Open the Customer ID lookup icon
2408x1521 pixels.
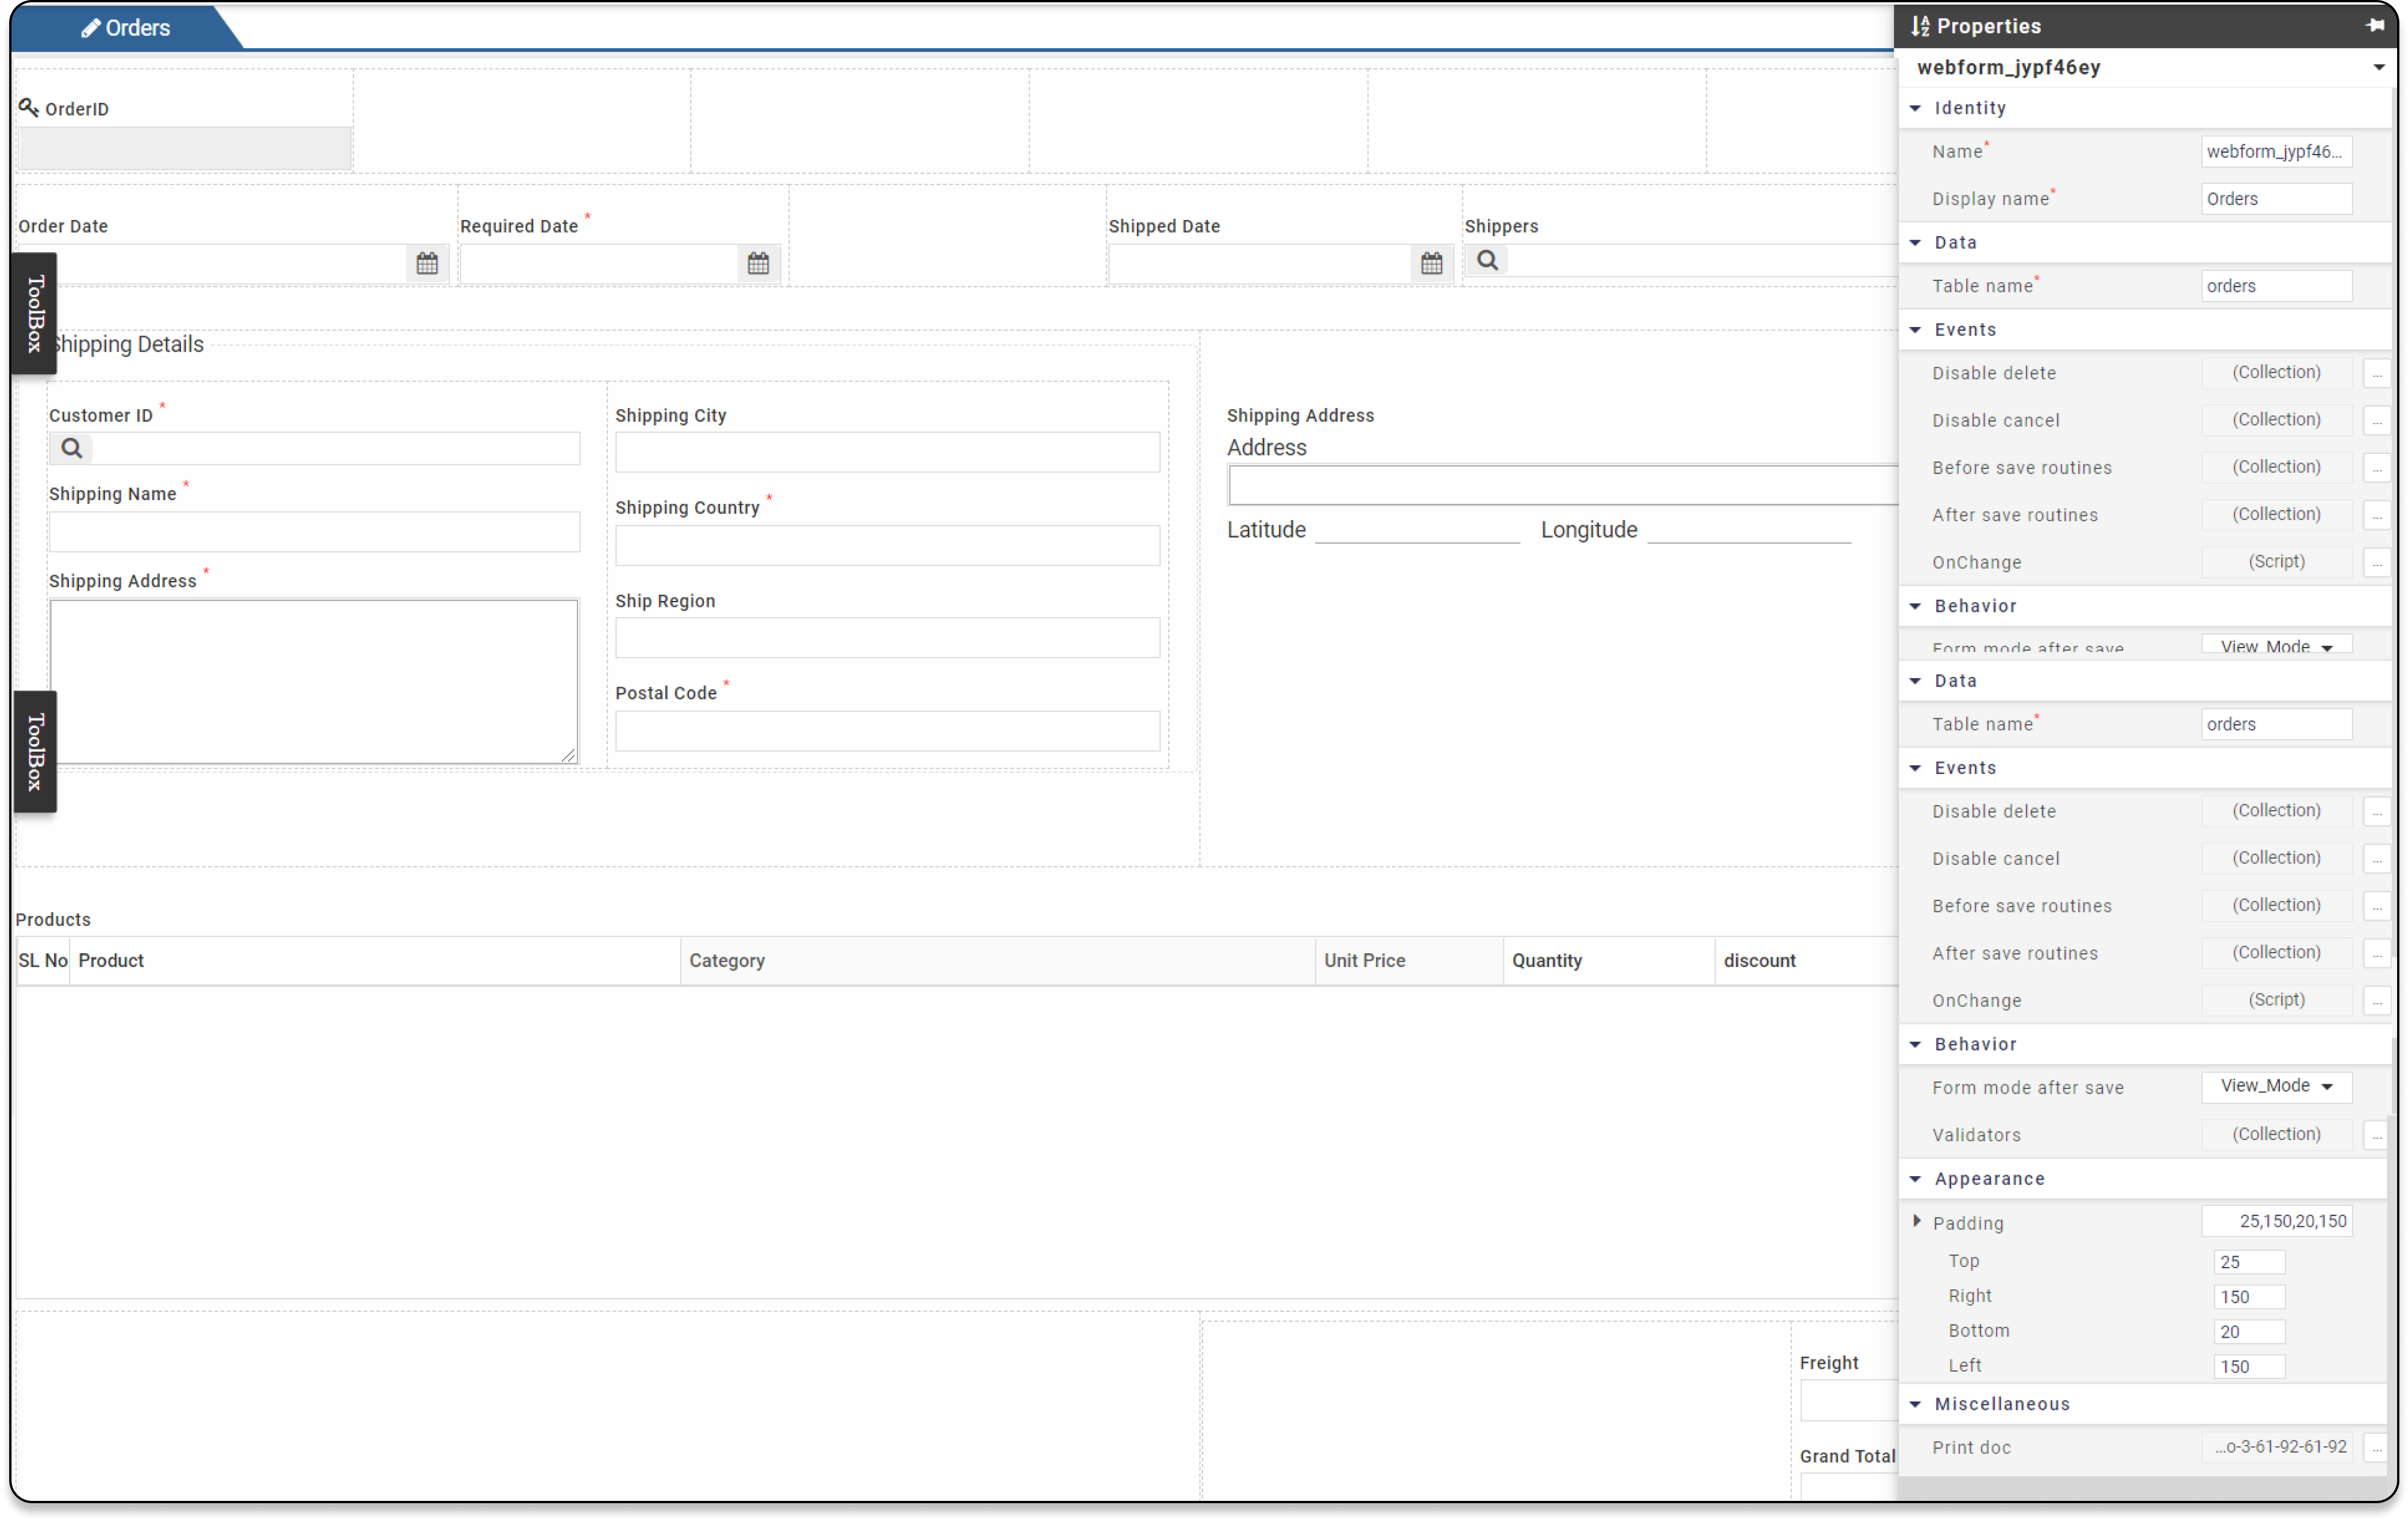(70, 448)
